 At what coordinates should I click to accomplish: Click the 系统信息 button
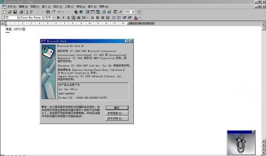pyautogui.click(x=117, y=113)
